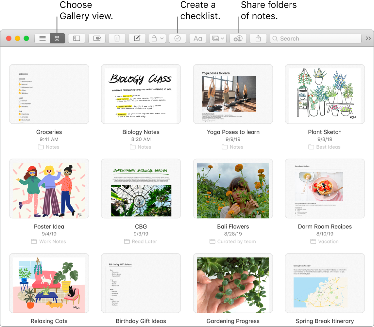This screenshot has height=327, width=374.
Task: Open the Share sheet icon
Action: tap(258, 38)
